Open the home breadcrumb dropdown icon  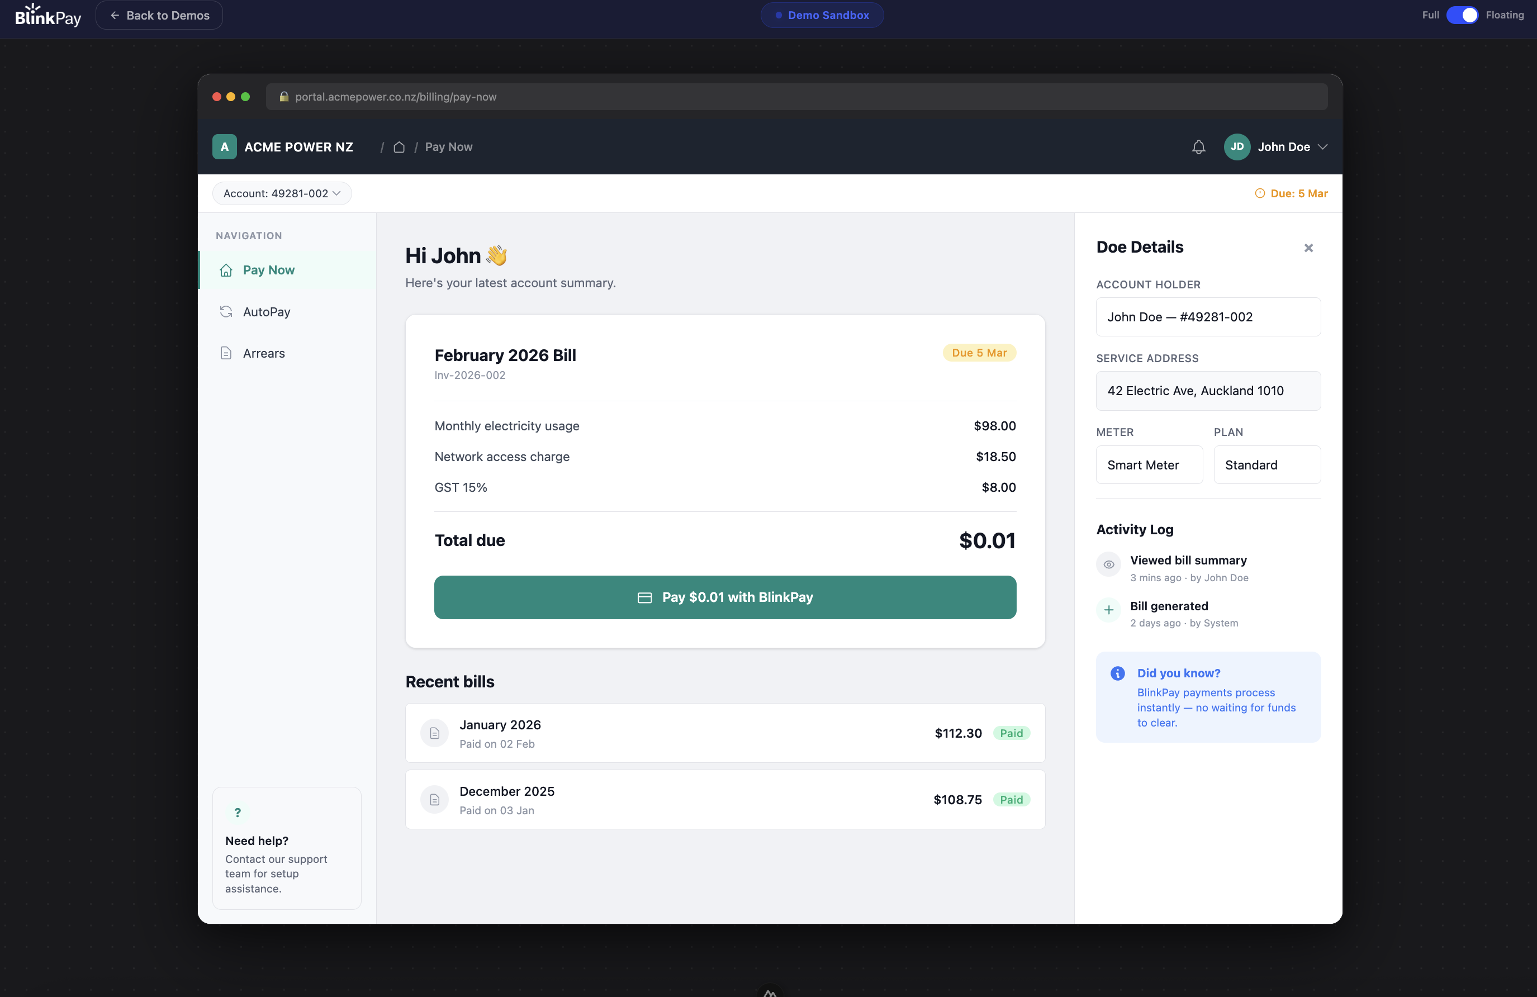pos(399,147)
